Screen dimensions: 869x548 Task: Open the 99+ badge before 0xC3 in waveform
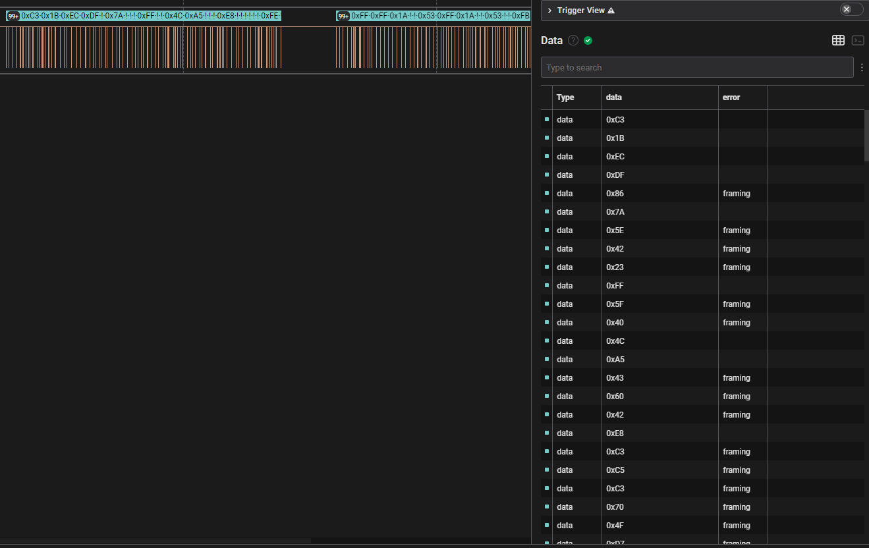point(13,16)
